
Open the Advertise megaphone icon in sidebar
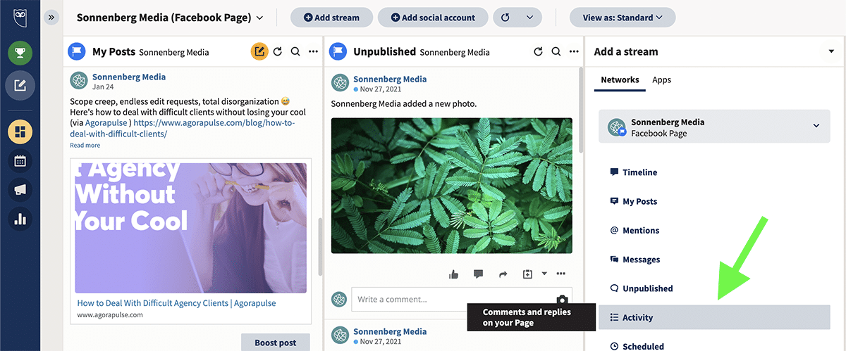point(20,190)
